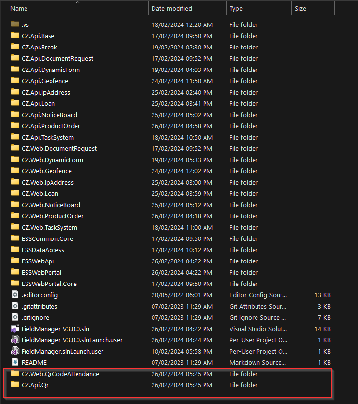Sort by the Type column header
This screenshot has width=358, height=404.
(236, 8)
